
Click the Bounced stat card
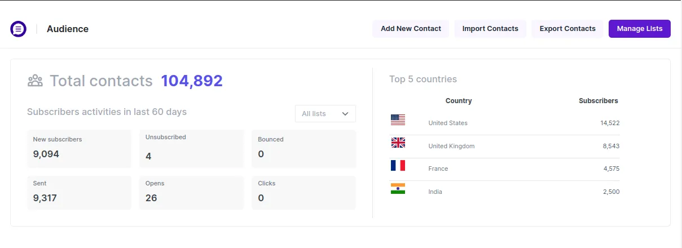coord(303,149)
